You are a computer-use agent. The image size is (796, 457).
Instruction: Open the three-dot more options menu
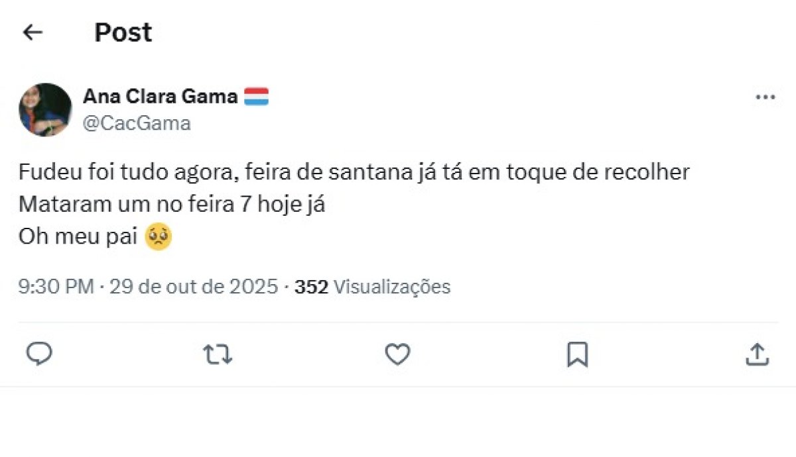tap(765, 97)
